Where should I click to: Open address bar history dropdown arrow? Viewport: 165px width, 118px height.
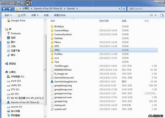point(120,9)
